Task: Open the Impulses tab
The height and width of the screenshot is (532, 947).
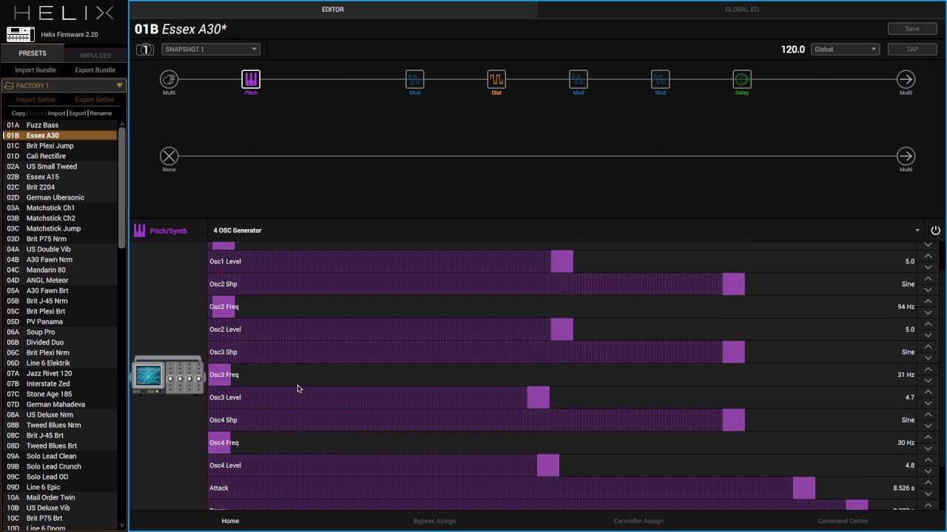Action: point(95,55)
